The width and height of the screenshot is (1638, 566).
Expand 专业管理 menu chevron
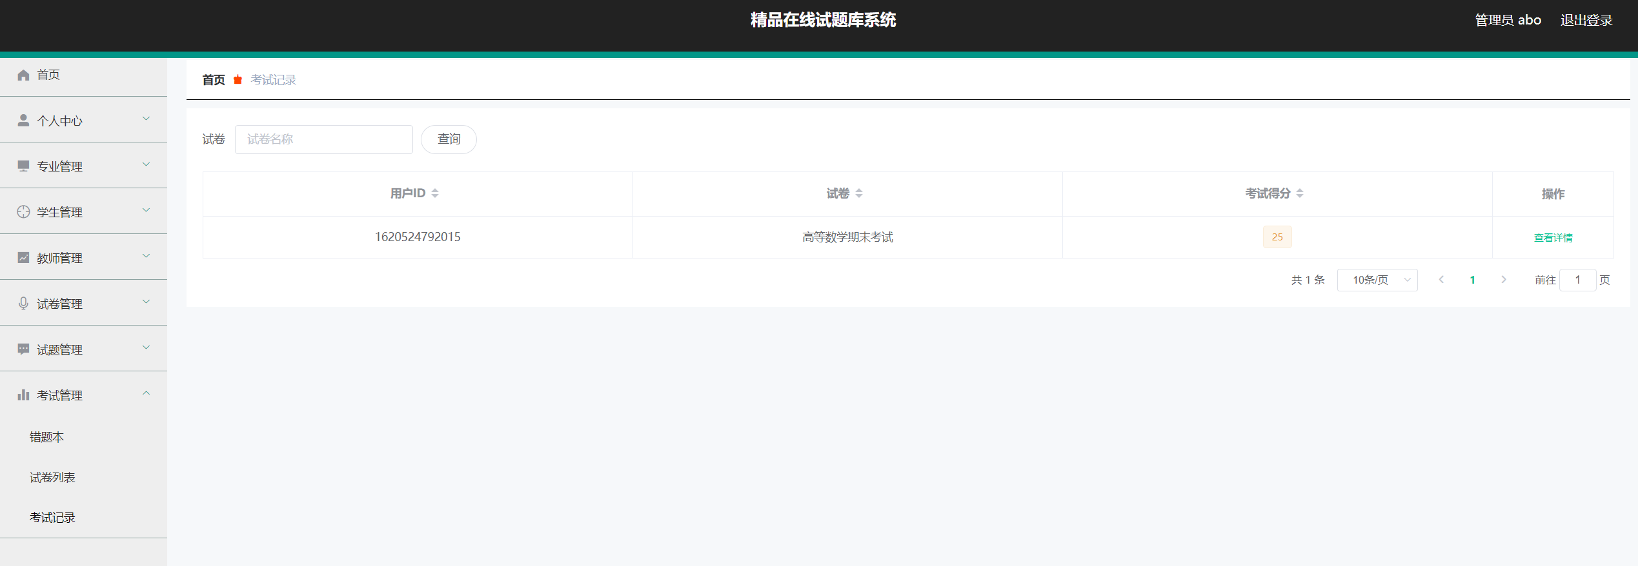tap(147, 164)
